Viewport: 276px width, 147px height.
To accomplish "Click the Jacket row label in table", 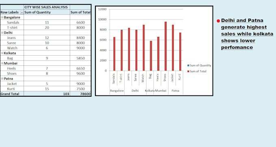I will 12,84.
